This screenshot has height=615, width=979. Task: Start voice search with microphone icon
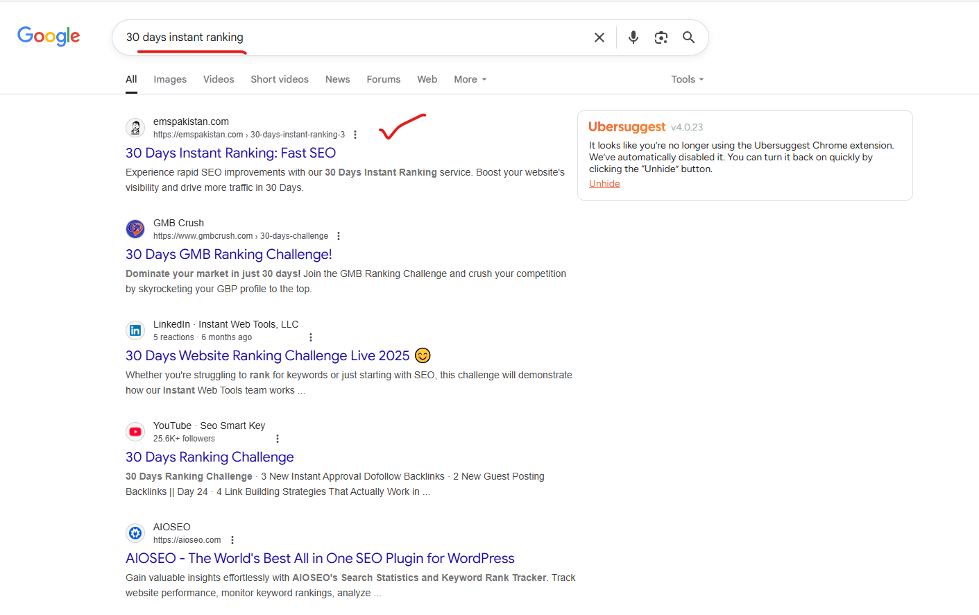[x=633, y=37]
